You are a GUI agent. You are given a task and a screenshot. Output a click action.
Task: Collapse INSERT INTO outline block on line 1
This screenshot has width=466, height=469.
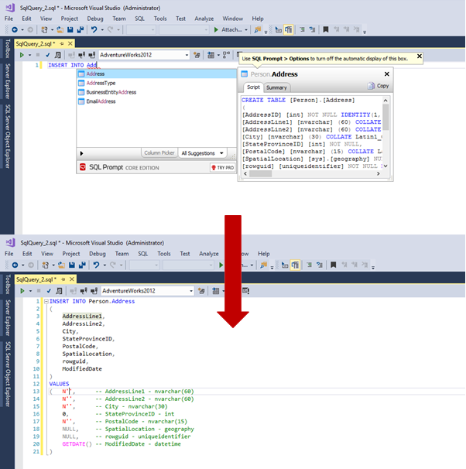point(46,302)
